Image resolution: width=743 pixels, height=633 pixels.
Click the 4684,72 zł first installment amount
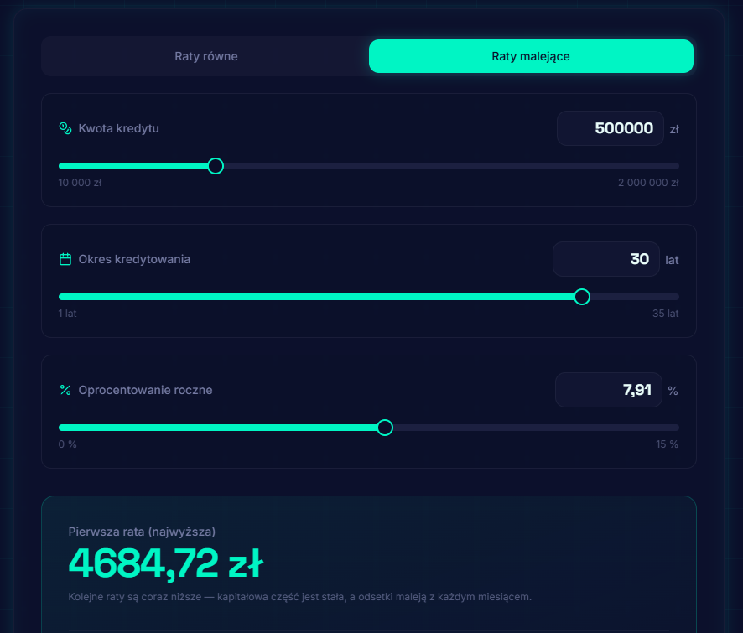click(x=166, y=563)
